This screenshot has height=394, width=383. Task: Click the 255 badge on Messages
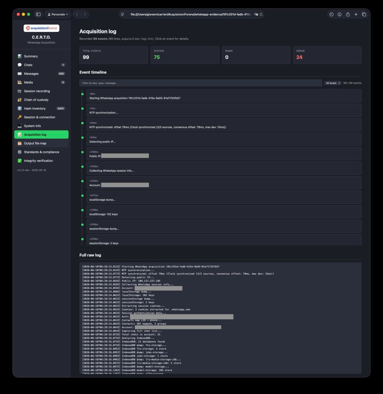pyautogui.click(x=61, y=74)
